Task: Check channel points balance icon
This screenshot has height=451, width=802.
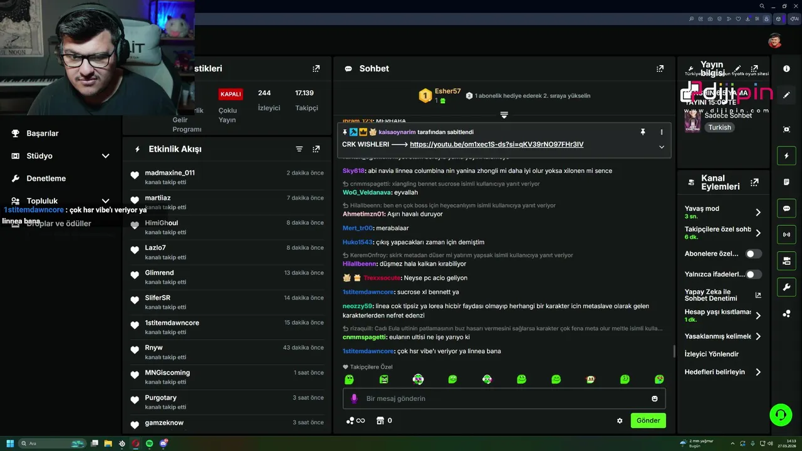Action: tap(355, 421)
